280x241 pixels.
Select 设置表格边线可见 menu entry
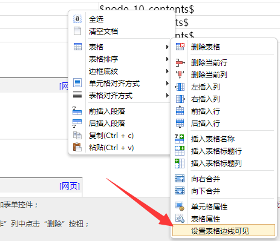tap(224, 230)
